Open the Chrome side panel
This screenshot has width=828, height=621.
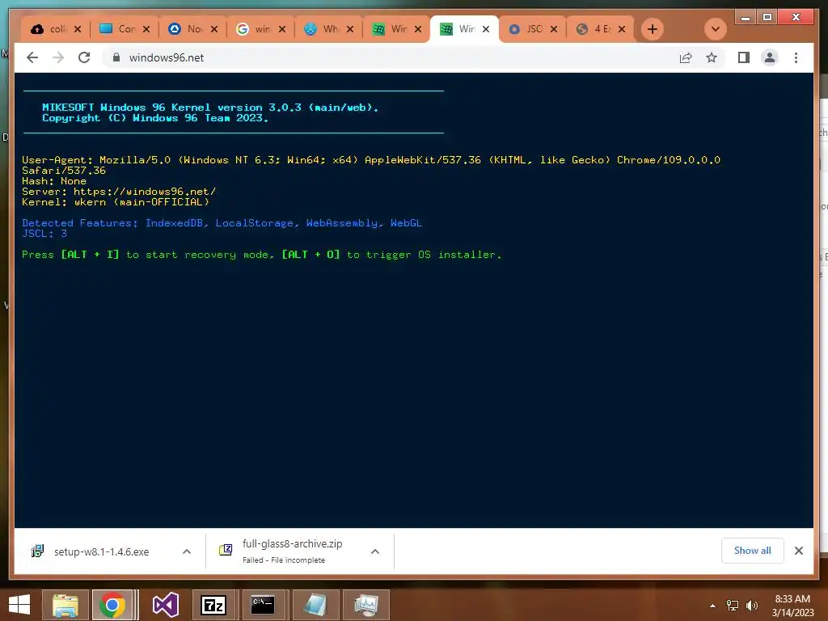tap(744, 57)
